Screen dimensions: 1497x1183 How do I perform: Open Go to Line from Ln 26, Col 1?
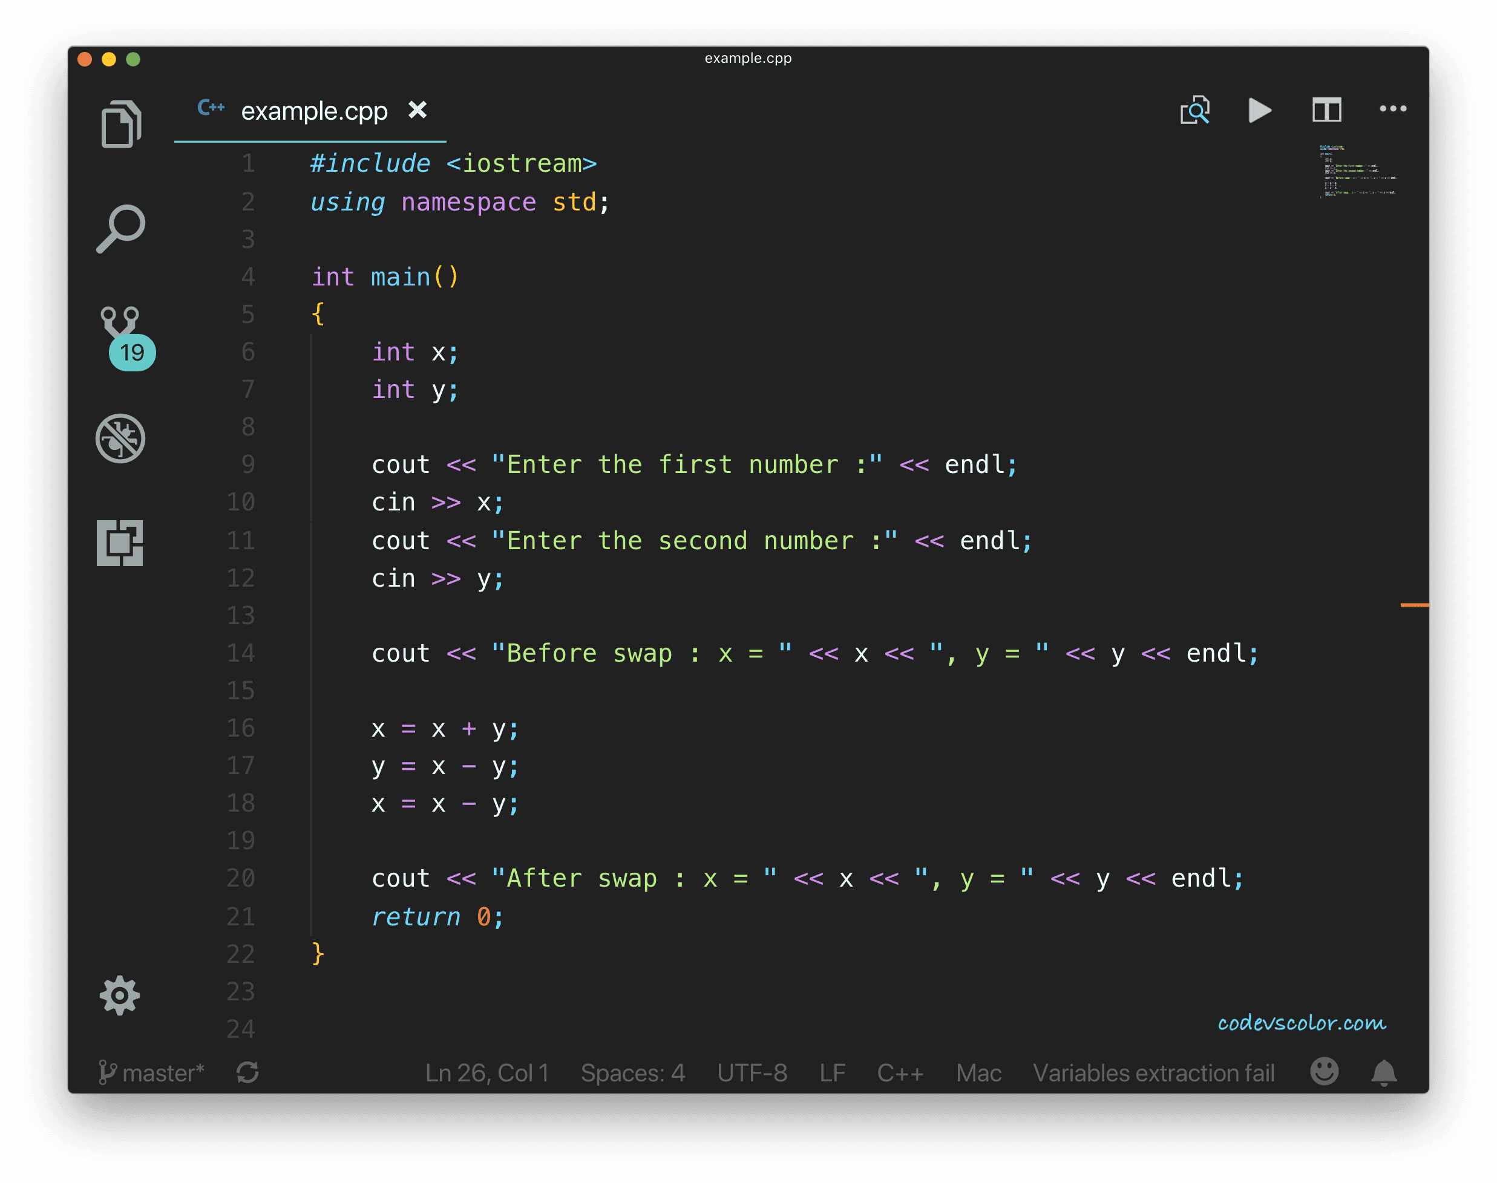pyautogui.click(x=486, y=1073)
